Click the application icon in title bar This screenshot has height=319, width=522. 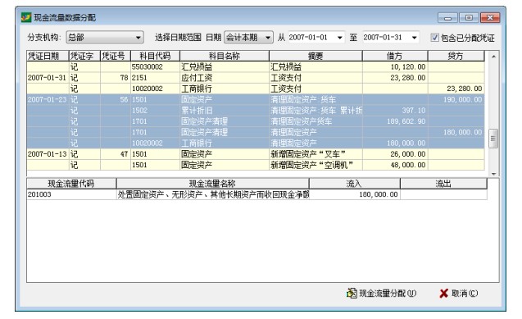click(26, 17)
